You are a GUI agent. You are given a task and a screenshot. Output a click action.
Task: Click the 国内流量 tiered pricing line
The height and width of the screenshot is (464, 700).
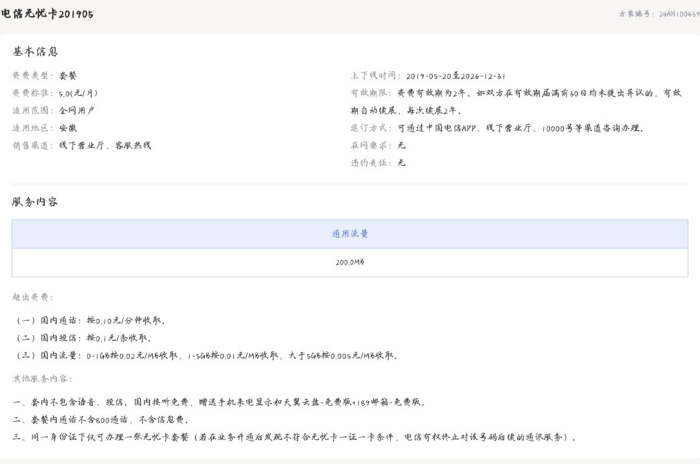207,356
